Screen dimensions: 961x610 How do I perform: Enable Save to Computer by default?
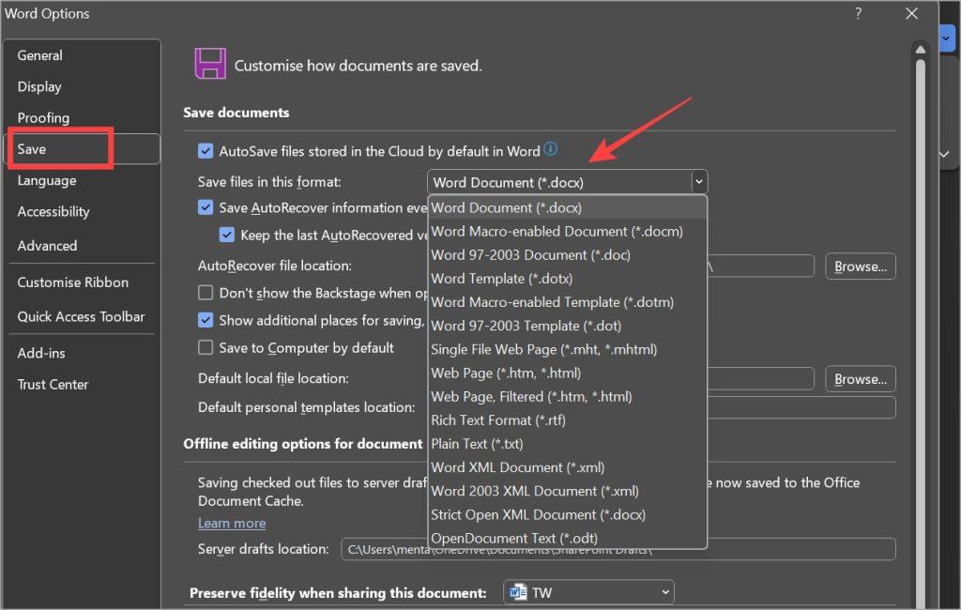click(x=206, y=347)
